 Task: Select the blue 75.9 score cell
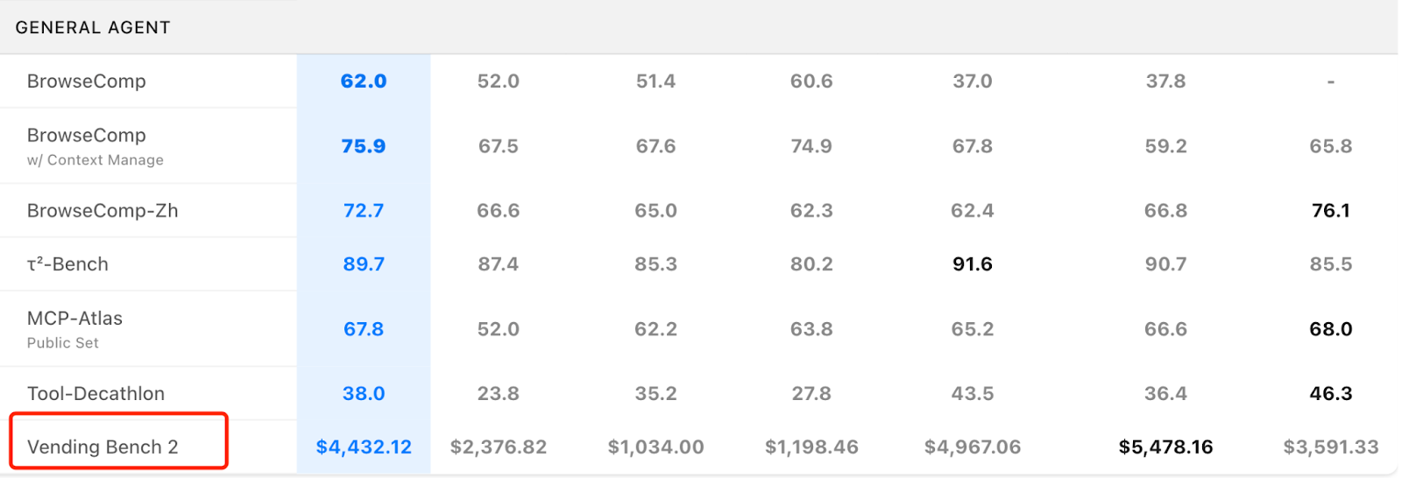(x=364, y=146)
